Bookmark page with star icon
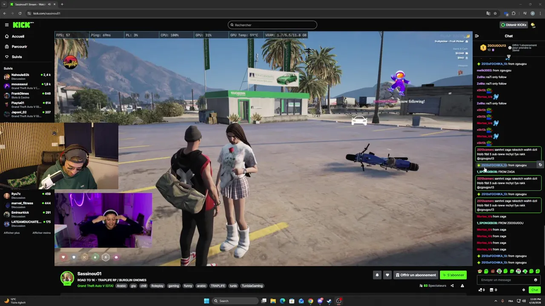 [x=495, y=13]
